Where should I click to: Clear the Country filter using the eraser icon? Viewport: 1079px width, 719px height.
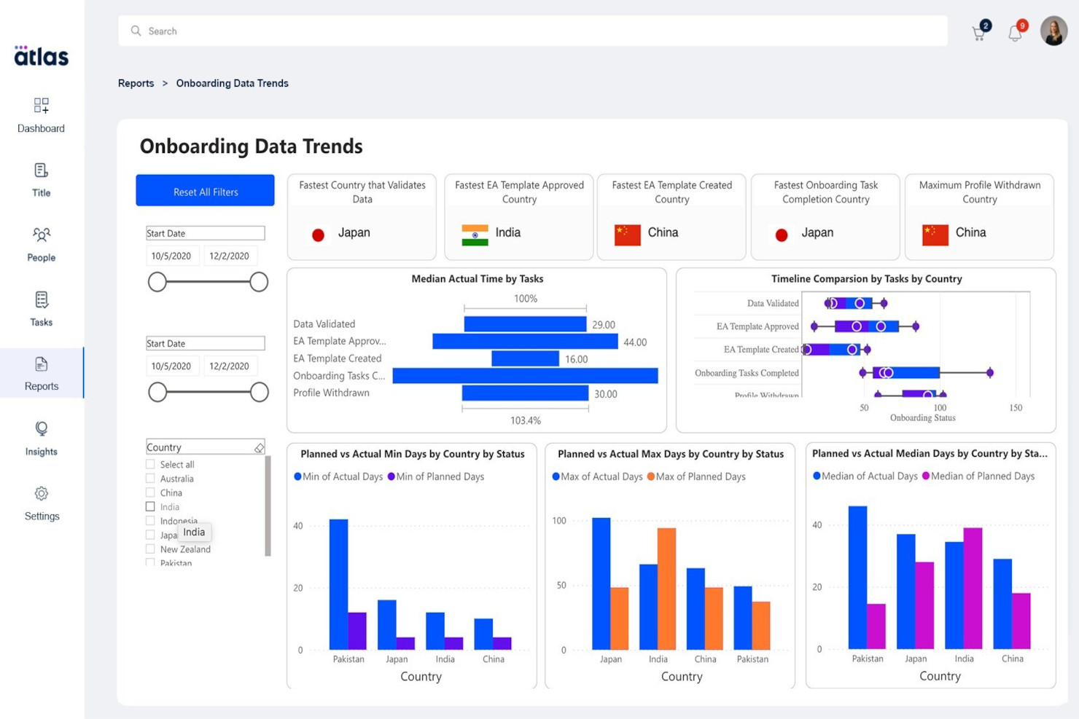pyautogui.click(x=259, y=447)
